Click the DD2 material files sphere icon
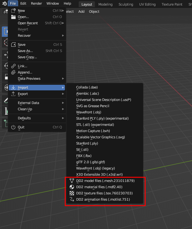Screen dimensions: 192x229 coord(72,187)
